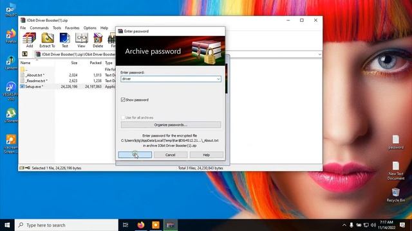The height and width of the screenshot is (231, 412).
Task: Uncheck the Show password checkbox
Action: pyautogui.click(x=123, y=100)
